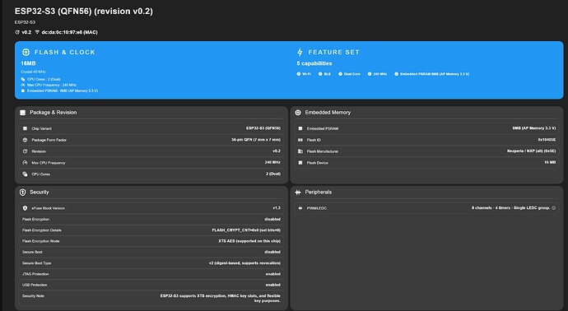Click the 2 (Dual) value in CPU Cores row
The image size is (568, 311).
[x=273, y=174]
